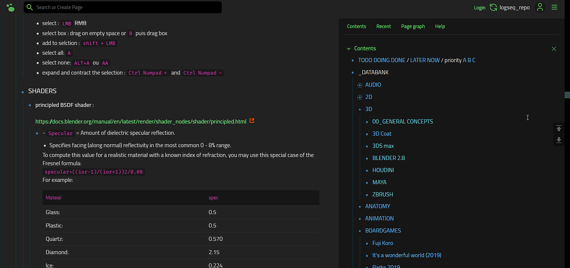This screenshot has height=268, width=570.
Task: Open the hamburger menu in the top-right corner
Action: pyautogui.click(x=554, y=7)
